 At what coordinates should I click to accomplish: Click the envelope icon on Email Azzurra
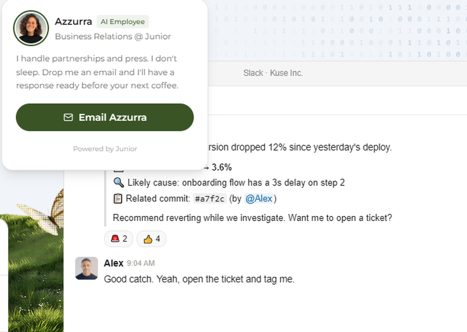click(68, 117)
